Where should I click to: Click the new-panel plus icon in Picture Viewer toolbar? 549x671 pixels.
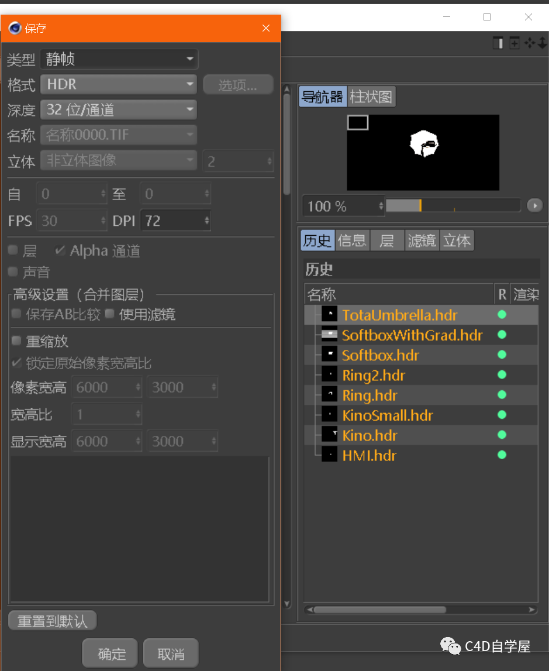515,43
